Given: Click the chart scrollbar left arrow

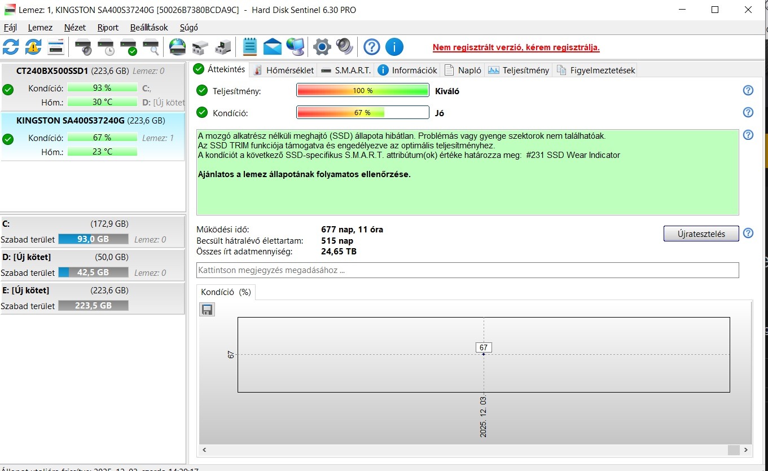Looking at the screenshot, I should tap(205, 450).
